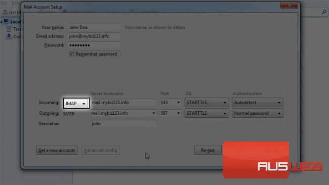
Task: Toggle the Remember password checkbox
Action: tap(71, 54)
